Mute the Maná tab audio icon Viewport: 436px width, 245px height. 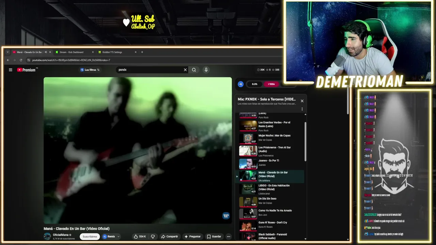(46, 52)
